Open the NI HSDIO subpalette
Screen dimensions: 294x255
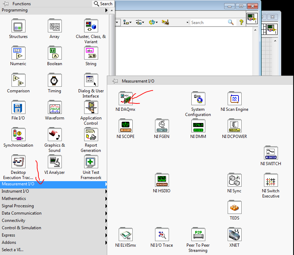162,180
